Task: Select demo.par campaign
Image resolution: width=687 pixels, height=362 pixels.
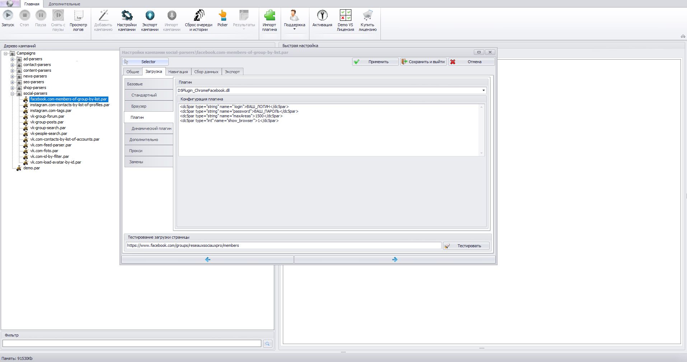Action: [x=32, y=168]
